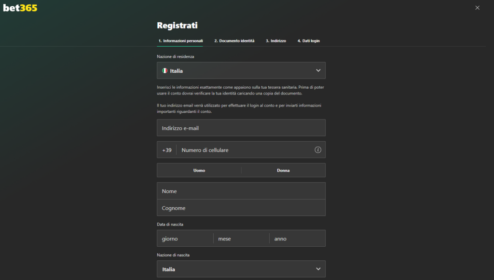Select the "Uomo" gender option
Viewport: 494px width, 280px height.
click(199, 170)
